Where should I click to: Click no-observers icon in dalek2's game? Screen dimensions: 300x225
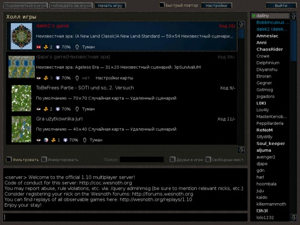pyautogui.click(x=39, y=47)
